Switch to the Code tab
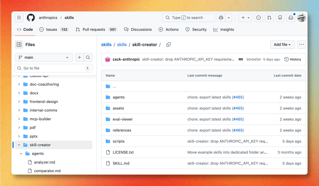Viewport: 319px width, 186px height. 25,29
